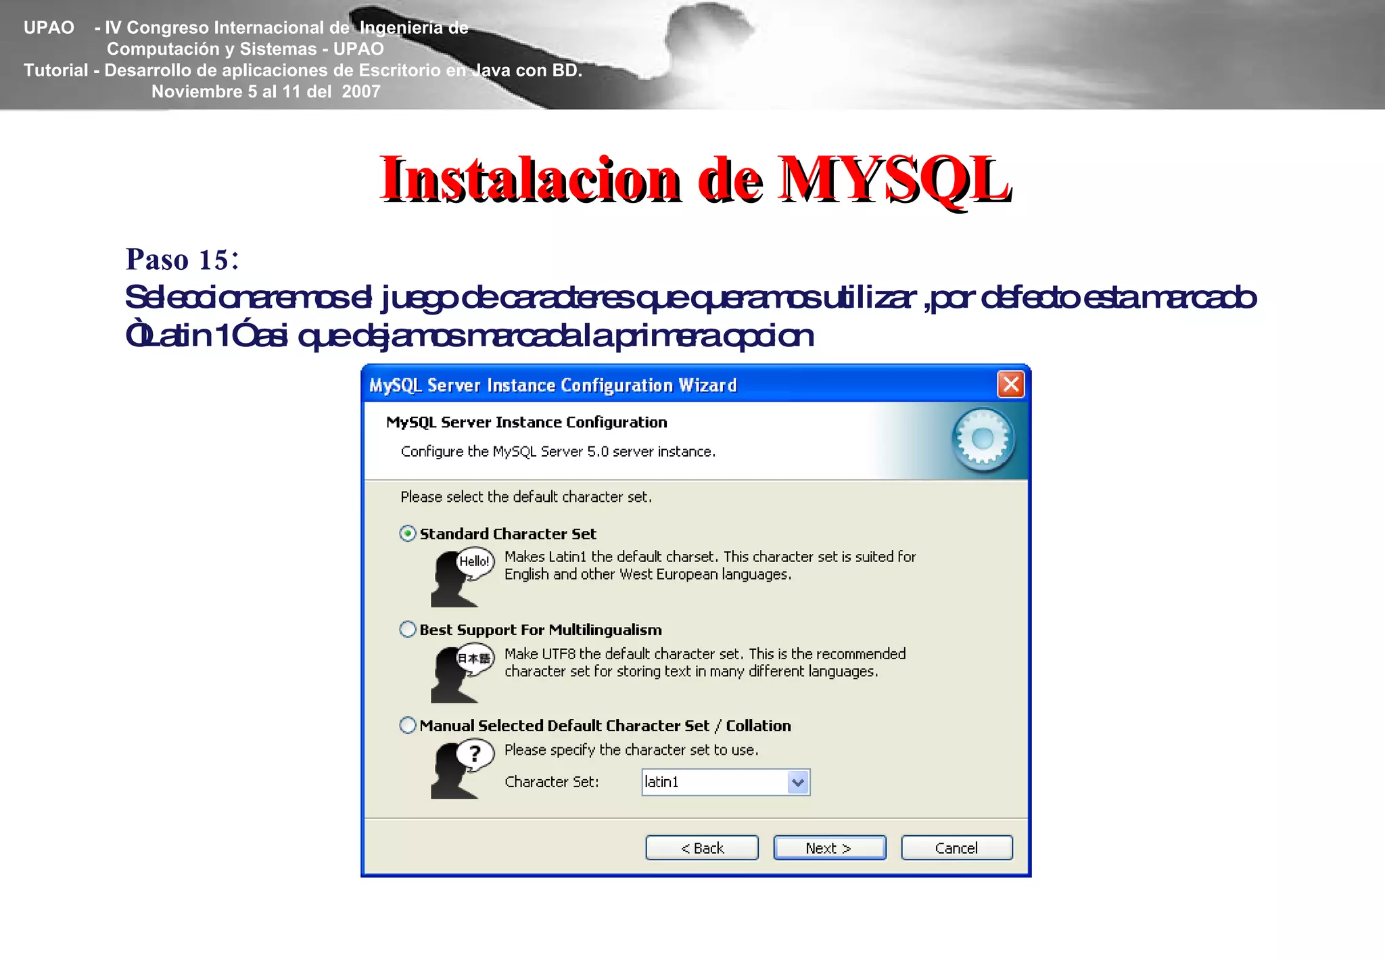This screenshot has width=1385, height=959.
Task: Click the 'Makes Latin1 the default charset' description
Action: [710, 565]
